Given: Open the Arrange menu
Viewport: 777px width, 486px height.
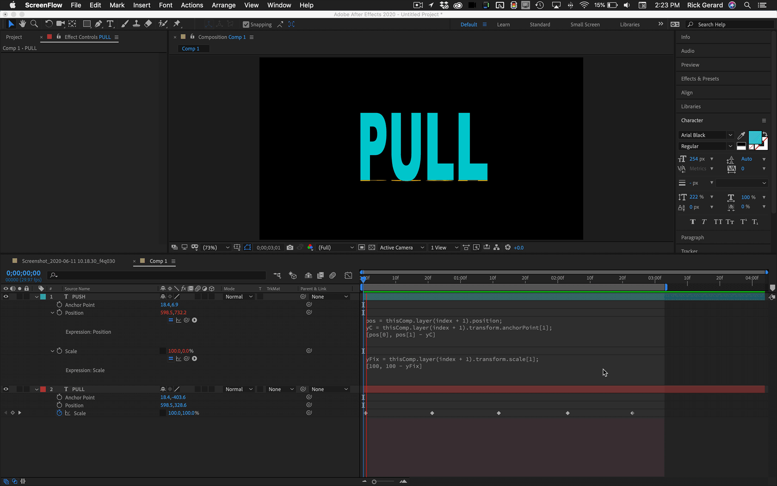Looking at the screenshot, I should [223, 5].
